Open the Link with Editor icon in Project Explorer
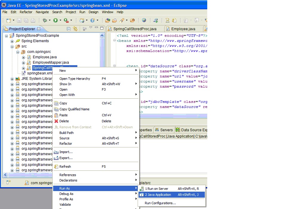Viewport: 301px width, 209px height. 75,28
